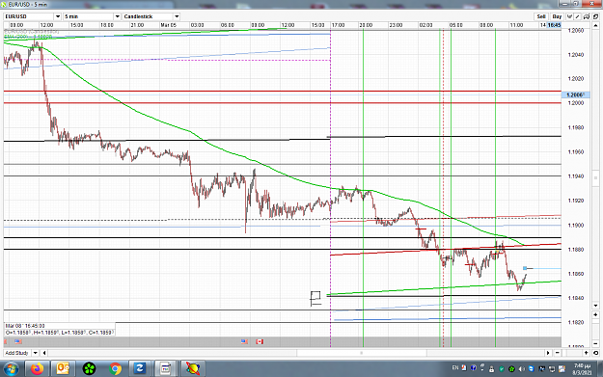
Task: Click the volume speaker icon in tray
Action: pyautogui.click(x=522, y=369)
